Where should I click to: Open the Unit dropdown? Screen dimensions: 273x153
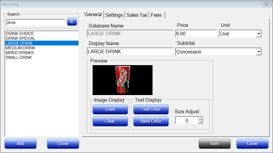[240, 34]
